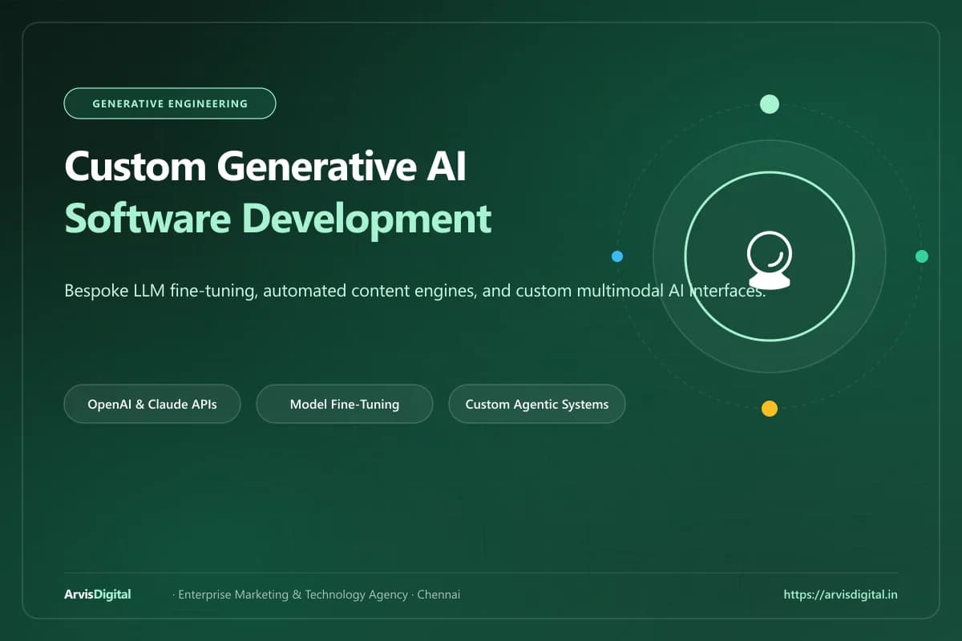
Task: Click the Model Fine-Tuning pill
Action: click(x=345, y=404)
